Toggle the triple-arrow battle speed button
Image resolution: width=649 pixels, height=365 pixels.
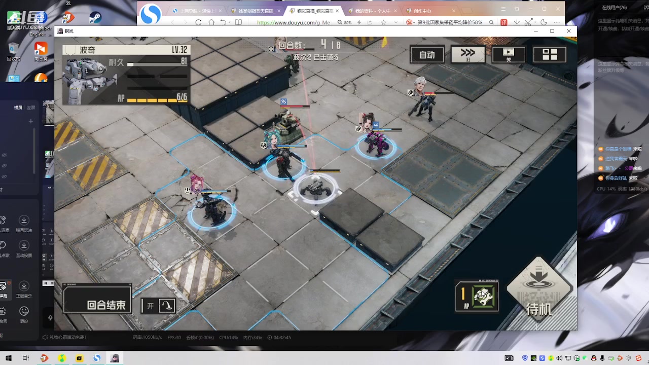[467, 54]
